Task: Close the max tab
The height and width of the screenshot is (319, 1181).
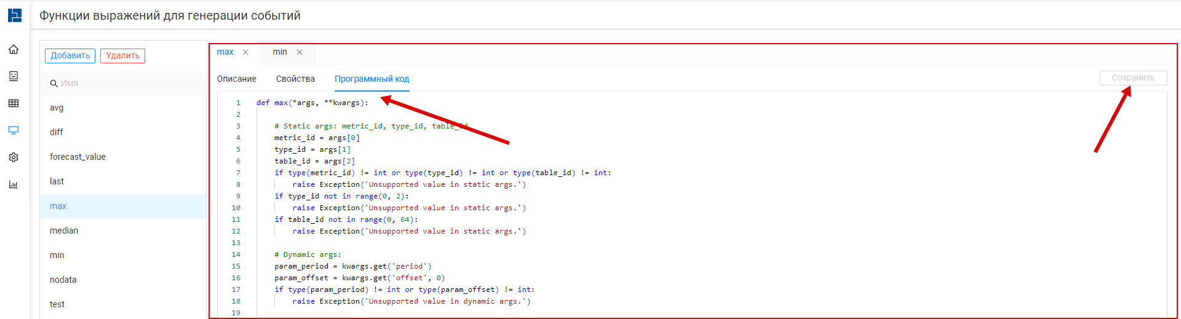Action: coord(245,52)
